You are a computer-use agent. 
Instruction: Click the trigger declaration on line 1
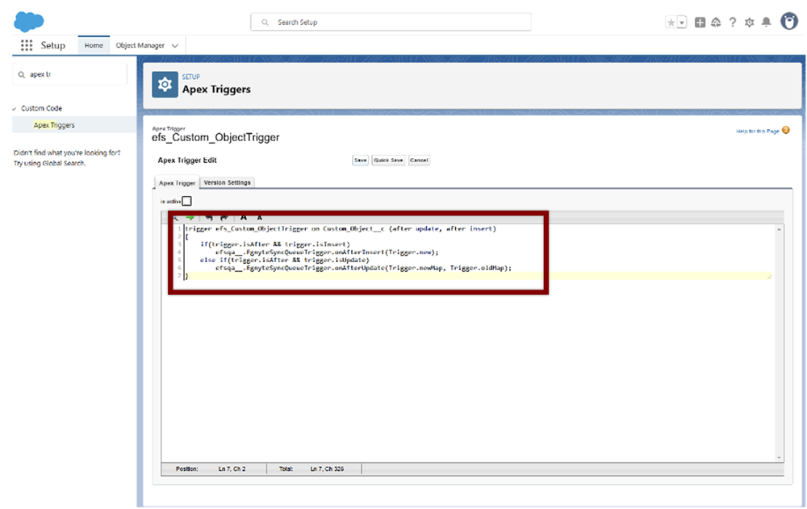(341, 228)
